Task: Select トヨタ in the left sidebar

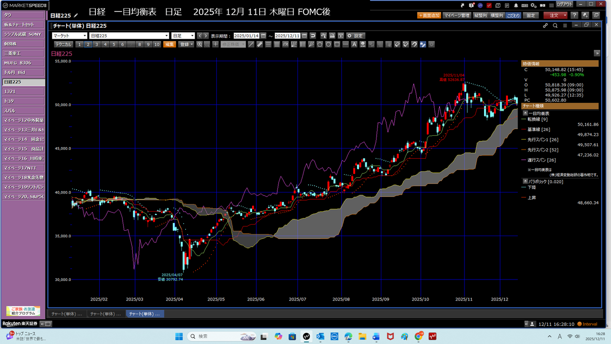Action: coord(23,101)
